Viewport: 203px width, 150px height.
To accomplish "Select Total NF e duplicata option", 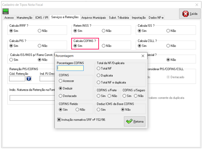I will [x=98, y=82].
